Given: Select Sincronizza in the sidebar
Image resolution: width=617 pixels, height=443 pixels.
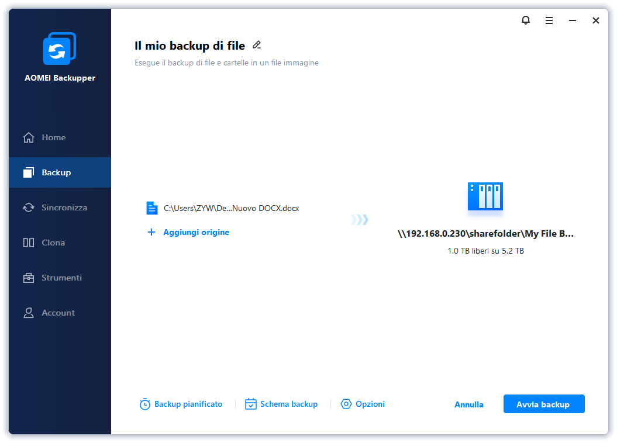Looking at the screenshot, I should coord(64,207).
